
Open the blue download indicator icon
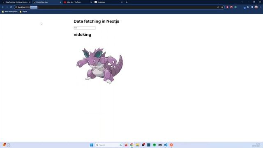(x=245, y=8)
